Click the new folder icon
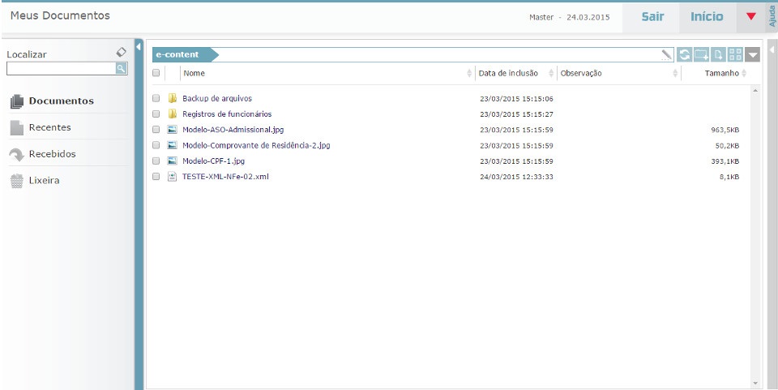Viewport: 778px width, 390px height. pos(702,55)
